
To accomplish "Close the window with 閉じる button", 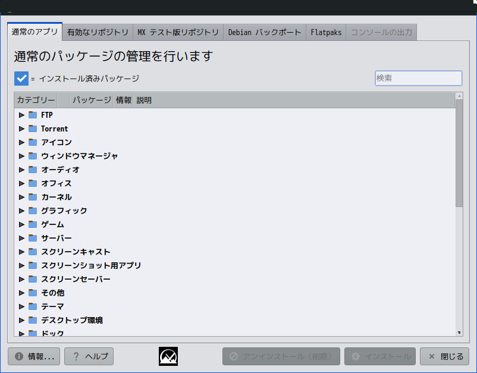I will tap(444, 356).
